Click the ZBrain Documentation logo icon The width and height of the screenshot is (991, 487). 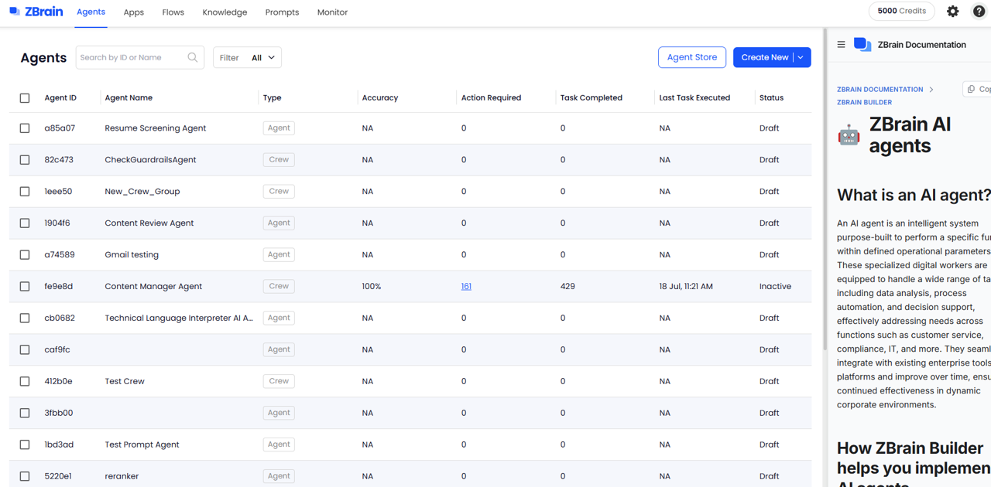862,45
